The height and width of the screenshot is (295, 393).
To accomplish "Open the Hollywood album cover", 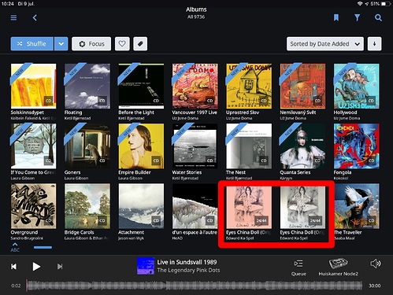I will (357, 86).
